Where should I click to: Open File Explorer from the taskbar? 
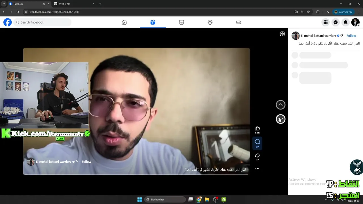click(x=207, y=199)
